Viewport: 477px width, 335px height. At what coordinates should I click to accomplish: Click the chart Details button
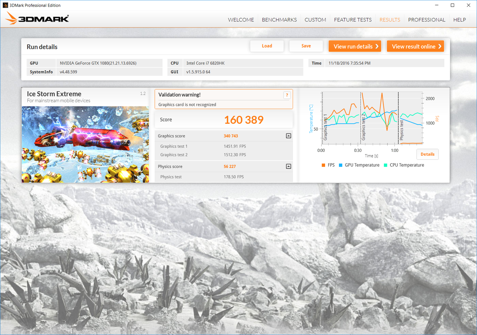pyautogui.click(x=427, y=154)
